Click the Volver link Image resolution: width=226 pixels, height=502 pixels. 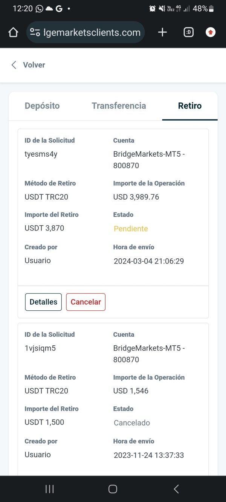point(34,65)
